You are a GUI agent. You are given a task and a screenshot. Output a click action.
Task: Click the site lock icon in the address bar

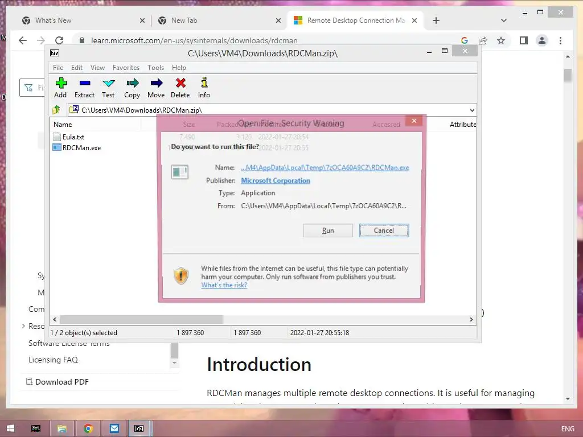coord(82,40)
